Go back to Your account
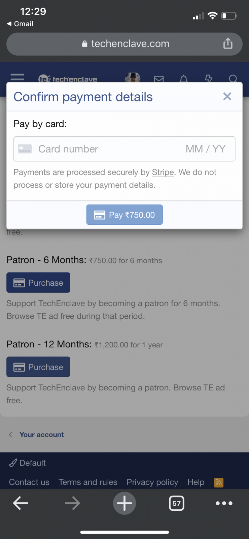This screenshot has height=539, width=249. pyautogui.click(x=41, y=435)
